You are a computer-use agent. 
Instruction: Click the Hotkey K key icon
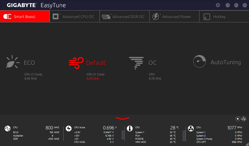[x=206, y=17]
